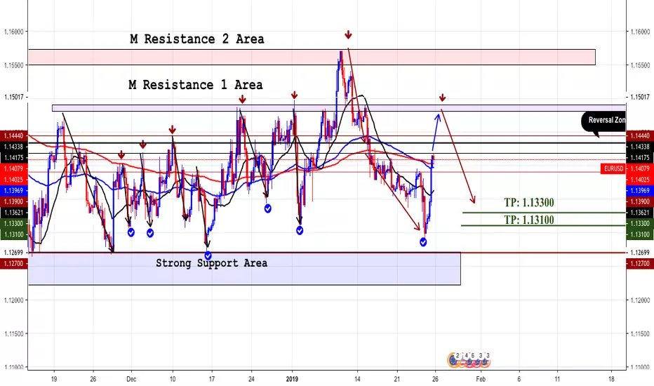Click 1.13900 tag on left axis
Screen dimensions: 654x386
14,201
